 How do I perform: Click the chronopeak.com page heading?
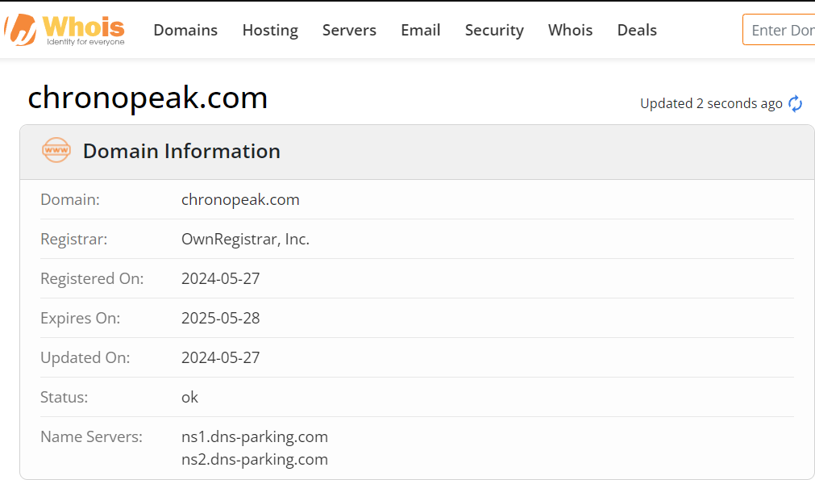point(148,98)
